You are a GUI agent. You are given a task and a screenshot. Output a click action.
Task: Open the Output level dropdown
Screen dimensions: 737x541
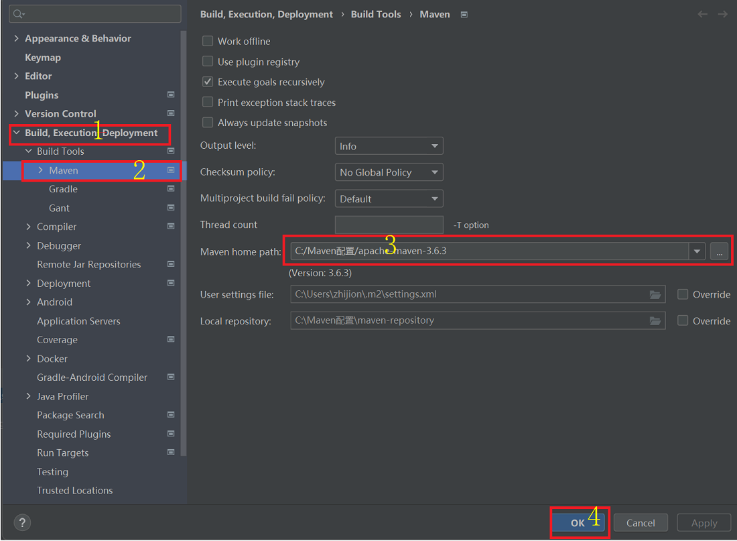click(x=389, y=146)
